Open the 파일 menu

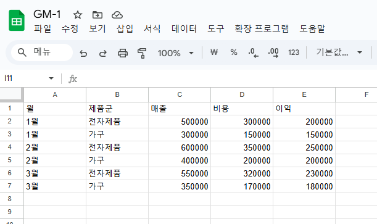(x=43, y=28)
